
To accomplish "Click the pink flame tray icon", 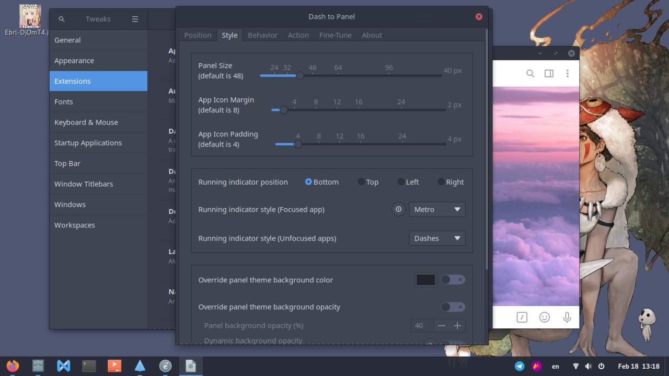I will [537, 366].
